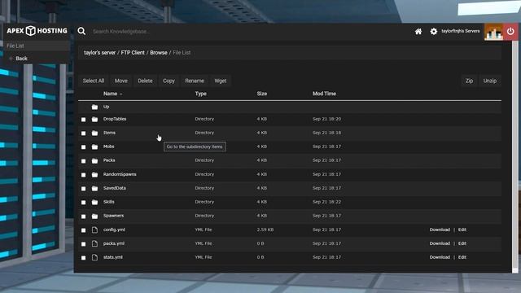Click the Mobs folder icon
This screenshot has width=521, height=293.
[x=94, y=146]
